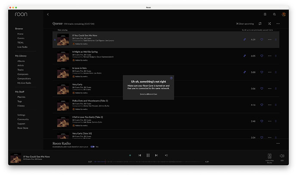Favorite I Fall In Love Too Easily
Image resolution: width=297 pixels, height=176 pixels.
coord(262,121)
